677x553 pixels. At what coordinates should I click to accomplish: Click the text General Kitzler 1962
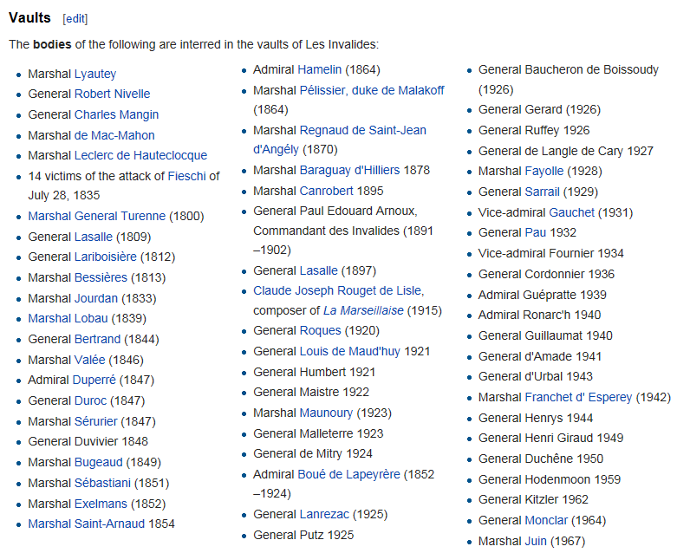[x=533, y=499]
